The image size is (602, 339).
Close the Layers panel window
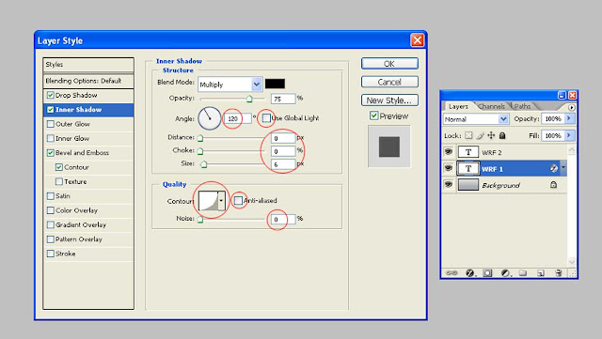[x=572, y=95]
